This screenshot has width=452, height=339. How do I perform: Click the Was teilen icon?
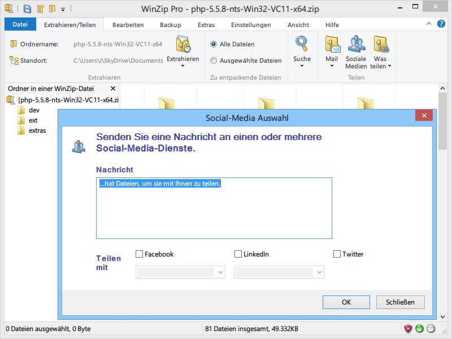381,44
